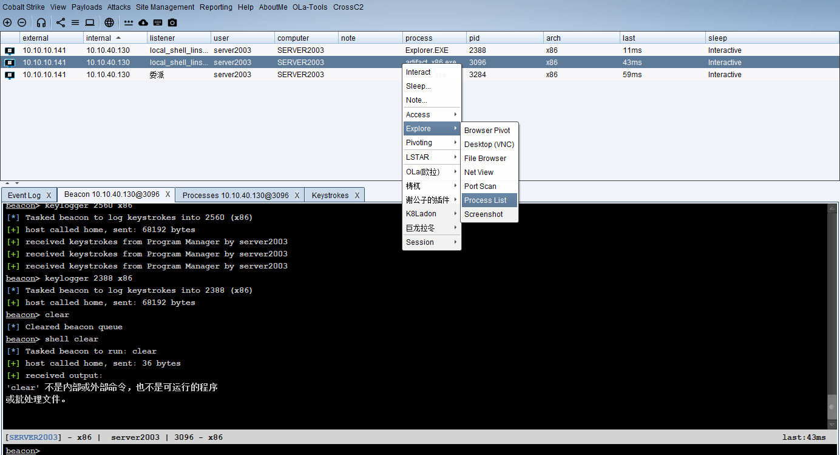Expand the Session submenu

[x=432, y=242]
